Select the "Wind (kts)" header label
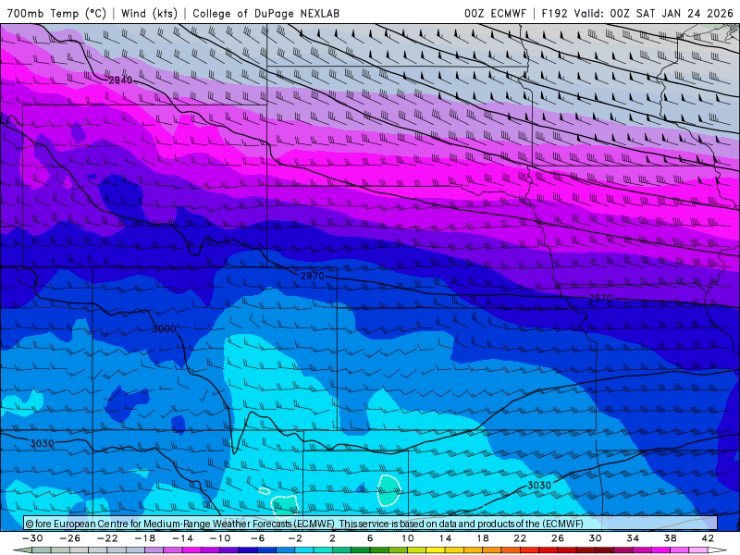Viewport: 740px width, 555px height. 149,13
